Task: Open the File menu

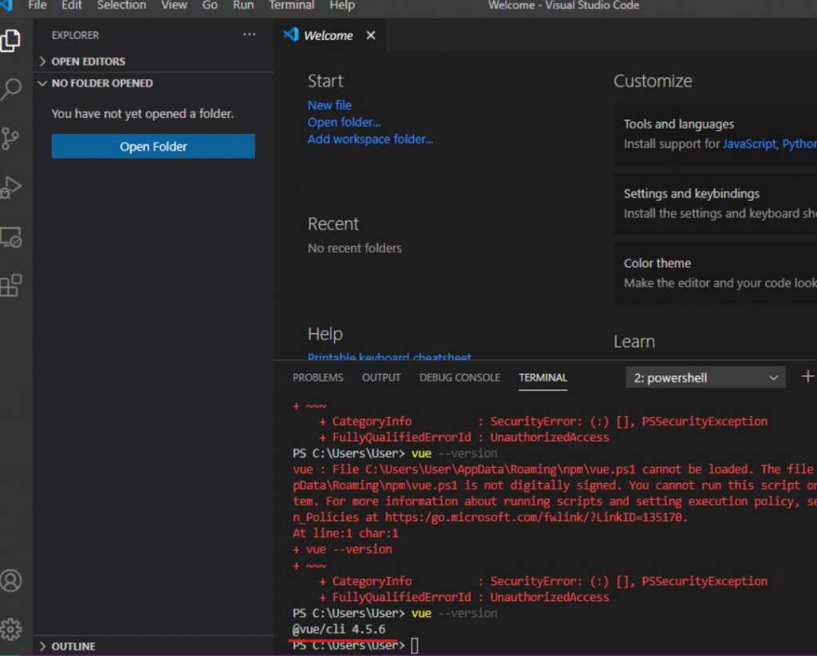Action: point(37,6)
